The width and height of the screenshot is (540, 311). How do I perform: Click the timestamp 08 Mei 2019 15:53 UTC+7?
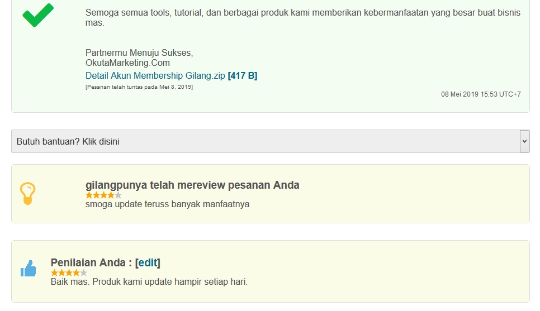pyautogui.click(x=481, y=94)
